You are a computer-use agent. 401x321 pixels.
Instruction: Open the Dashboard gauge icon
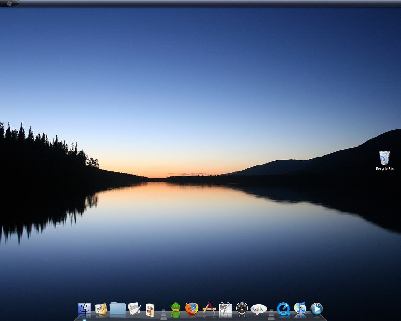click(242, 309)
